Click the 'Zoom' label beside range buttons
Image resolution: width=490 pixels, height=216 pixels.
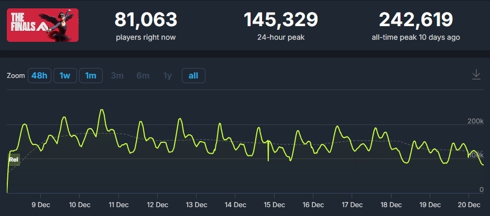(x=16, y=76)
